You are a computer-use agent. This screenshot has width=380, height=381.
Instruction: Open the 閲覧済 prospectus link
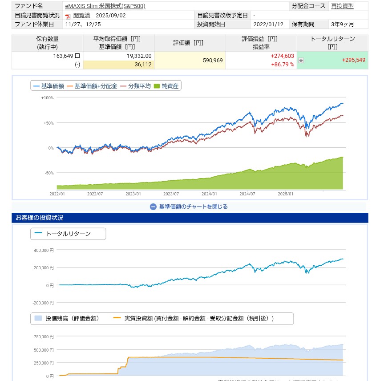point(81,16)
